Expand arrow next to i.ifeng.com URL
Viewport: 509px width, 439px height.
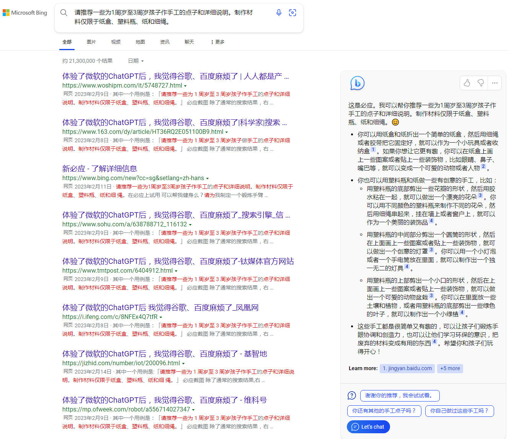(x=161, y=317)
